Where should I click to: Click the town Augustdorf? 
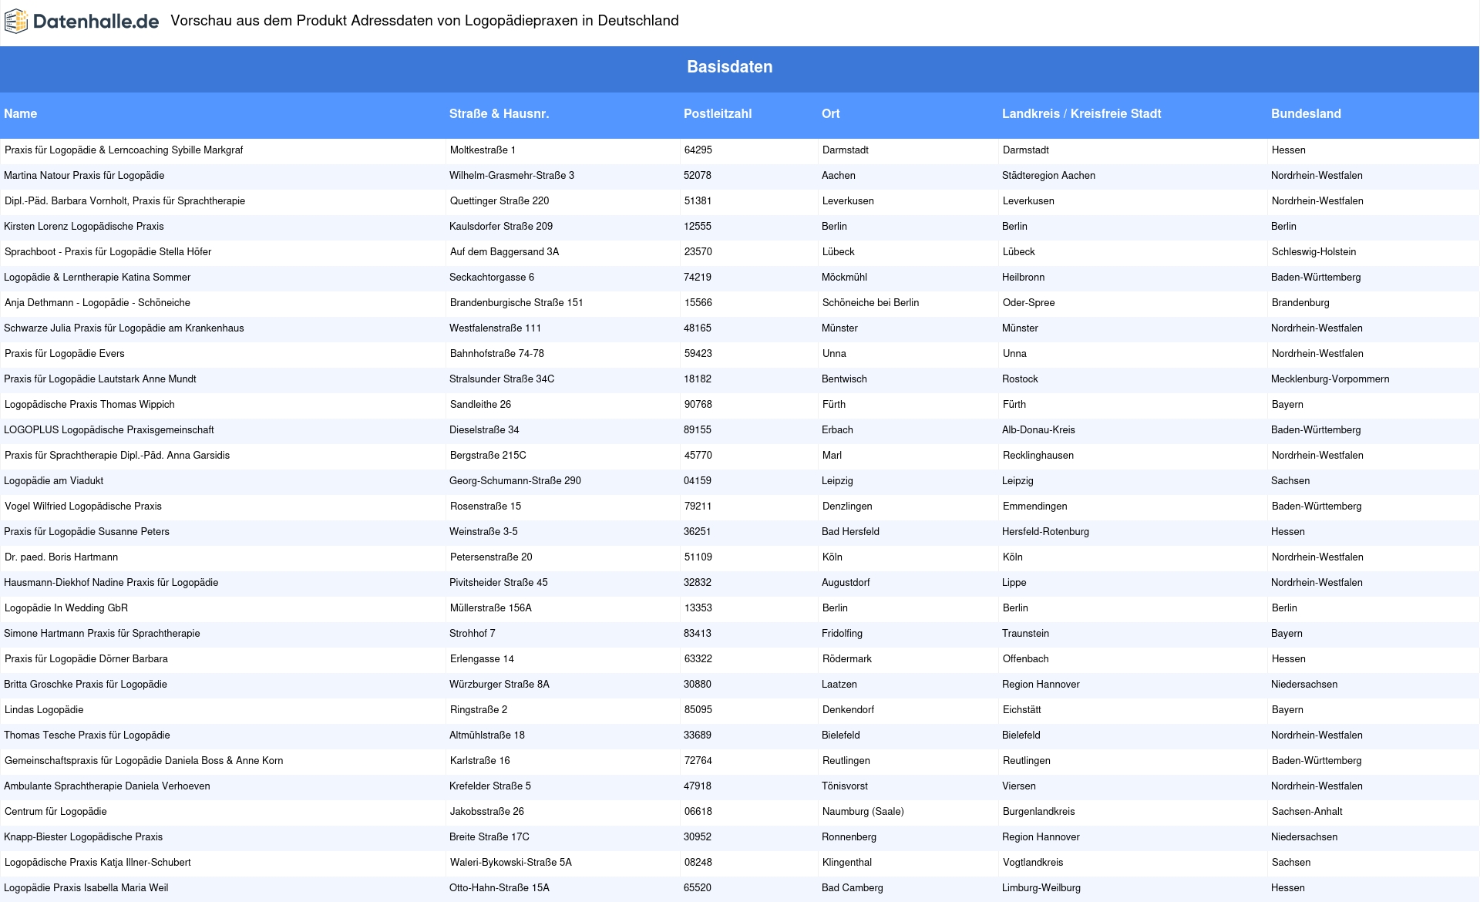click(x=846, y=583)
